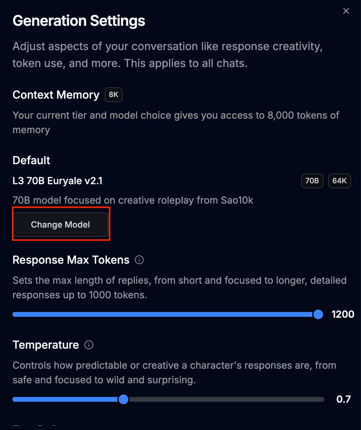Click the Change Model button

point(60,225)
